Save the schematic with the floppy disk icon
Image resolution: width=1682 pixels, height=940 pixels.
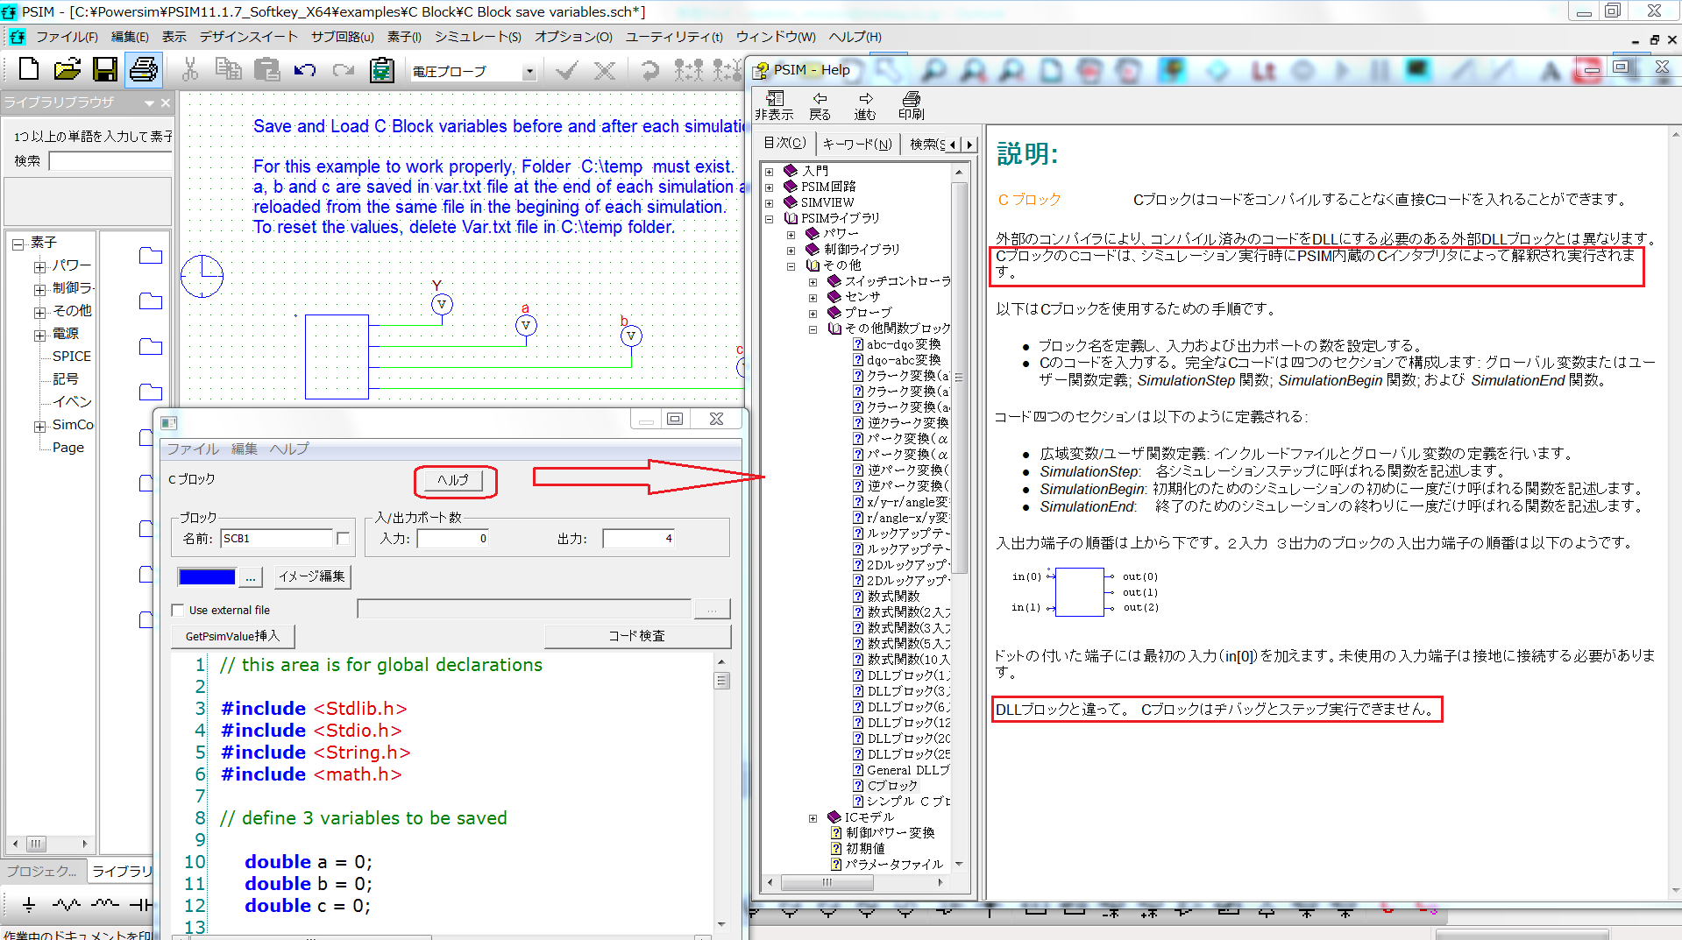click(105, 70)
